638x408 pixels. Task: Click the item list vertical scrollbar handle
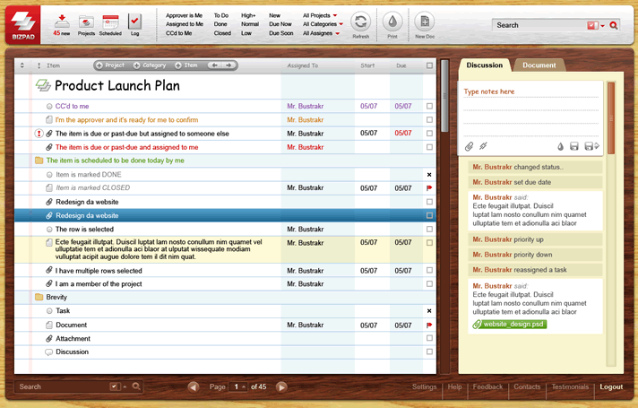pyautogui.click(x=444, y=96)
